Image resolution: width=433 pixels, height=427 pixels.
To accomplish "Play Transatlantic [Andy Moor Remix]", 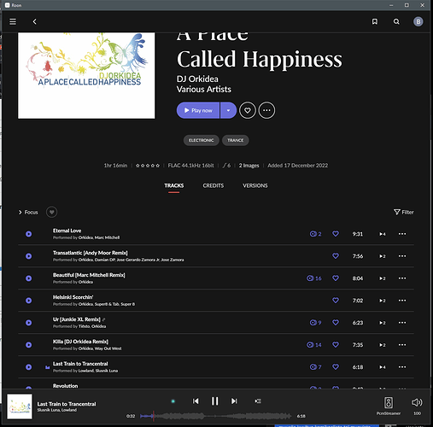I will [29, 256].
